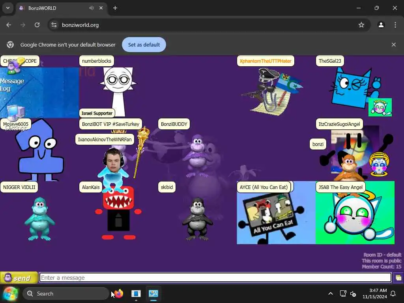Open the Chrome profile menu
404x303 pixels.
[381, 25]
